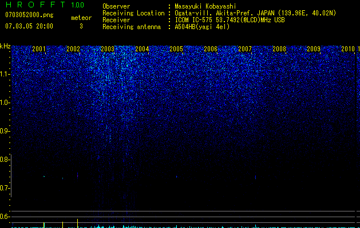Screen dimensions: 360x228
Task: Click the HROFFT 1.0.0 title text
Action: [45, 5]
